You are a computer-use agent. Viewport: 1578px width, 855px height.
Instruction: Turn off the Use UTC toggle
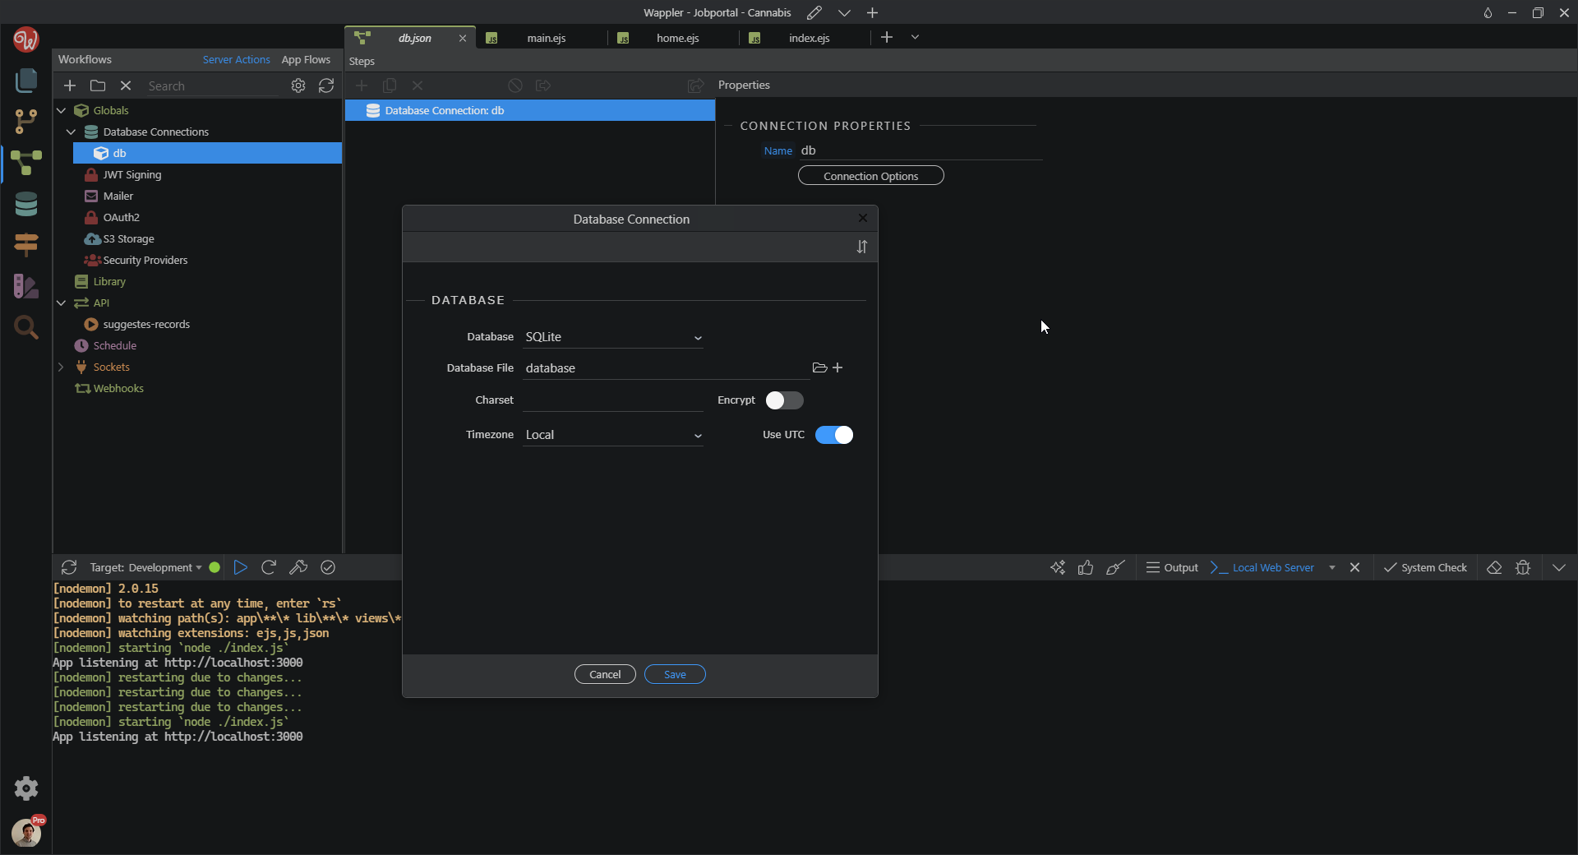(833, 435)
